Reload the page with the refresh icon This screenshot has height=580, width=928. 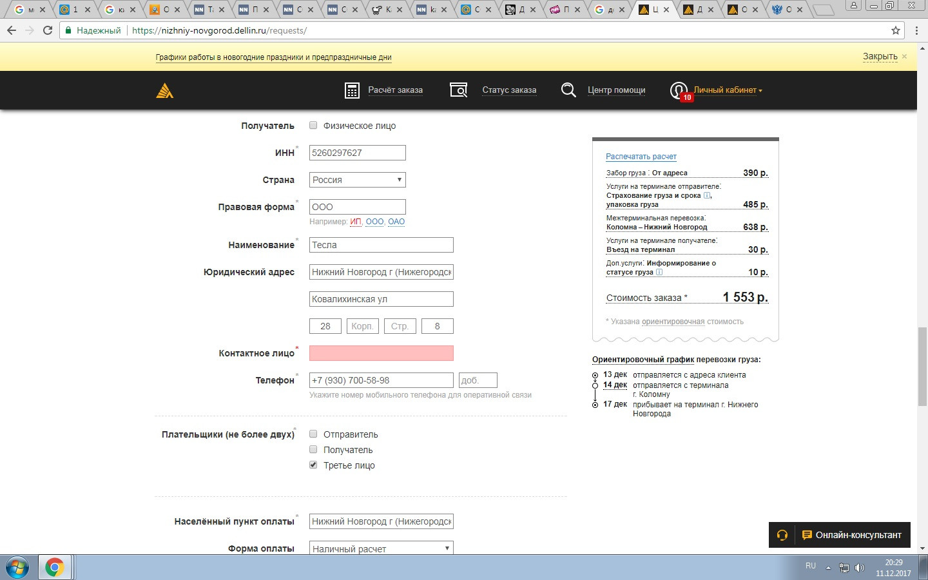tap(48, 30)
